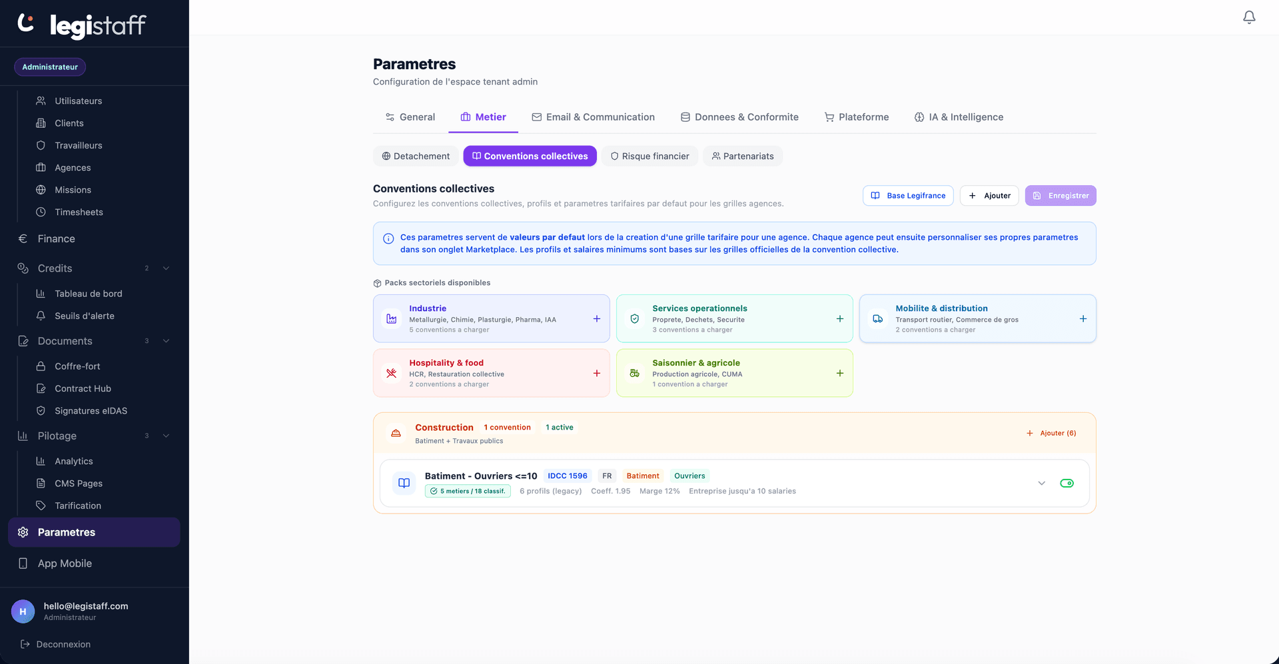The height and width of the screenshot is (664, 1279).
Task: Select the Detachement sub-tab
Action: (x=416, y=156)
